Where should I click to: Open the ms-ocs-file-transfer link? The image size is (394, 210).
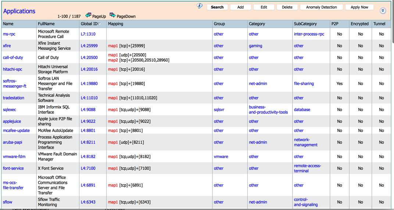tap(13, 185)
